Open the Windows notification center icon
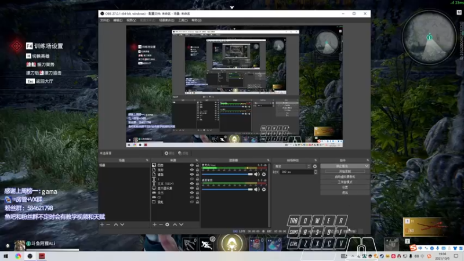 tap(456, 256)
